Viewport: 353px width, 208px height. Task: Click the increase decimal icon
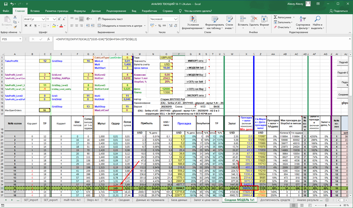[171, 26]
